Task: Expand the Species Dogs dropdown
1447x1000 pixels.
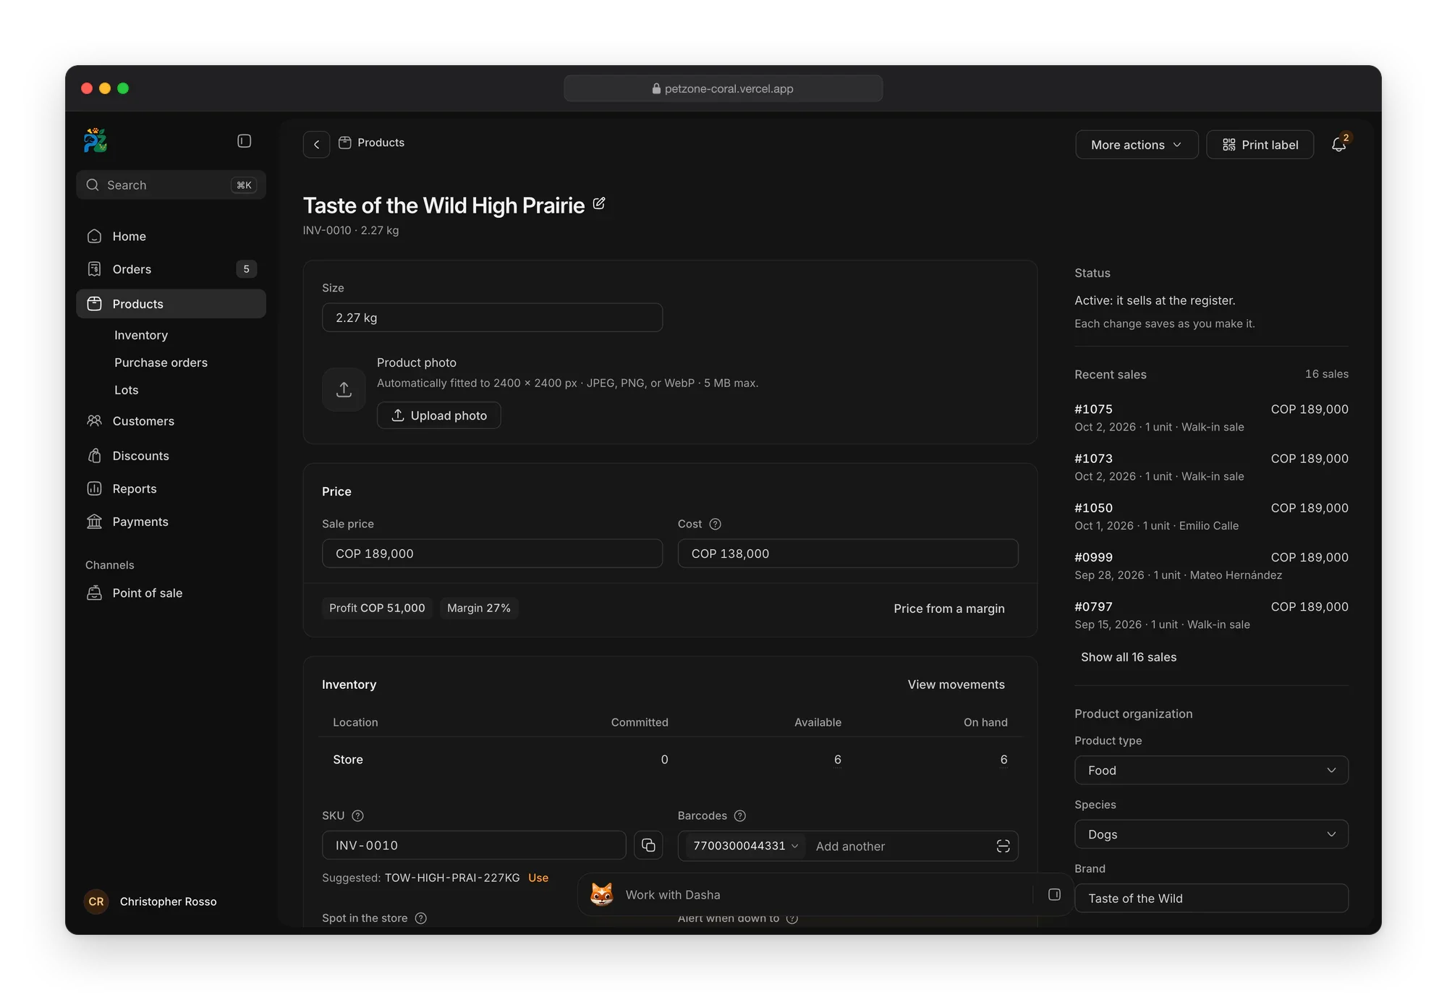Action: click(x=1211, y=834)
